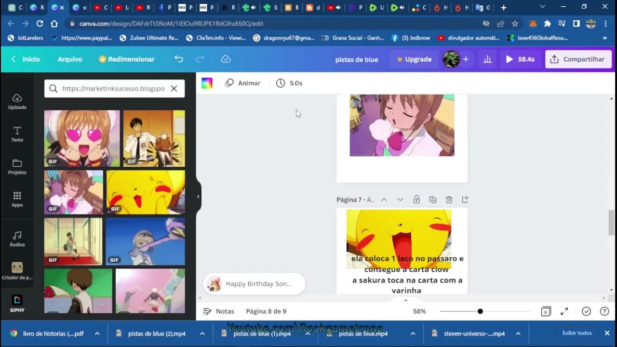Screen dimensions: 617x347
Task: Adjust the zoom slider handle
Action: pyautogui.click(x=480, y=311)
